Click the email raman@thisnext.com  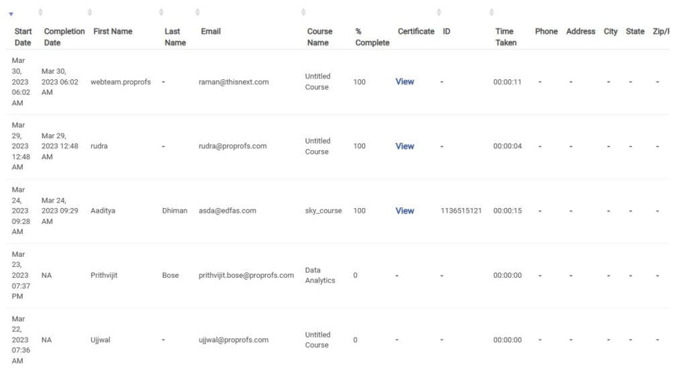(x=233, y=82)
